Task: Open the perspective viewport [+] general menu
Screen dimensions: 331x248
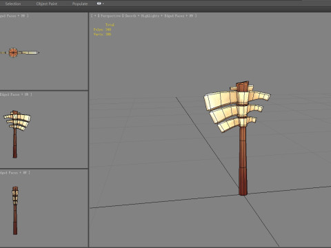Action: pos(94,16)
